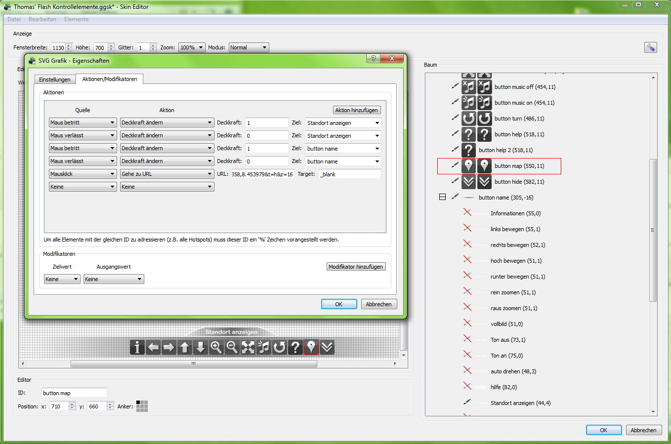Click the Aktion hinzufügen button
The image size is (671, 444).
(x=356, y=110)
